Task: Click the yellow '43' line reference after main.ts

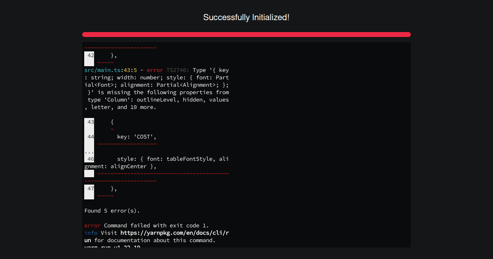Action: [127, 70]
